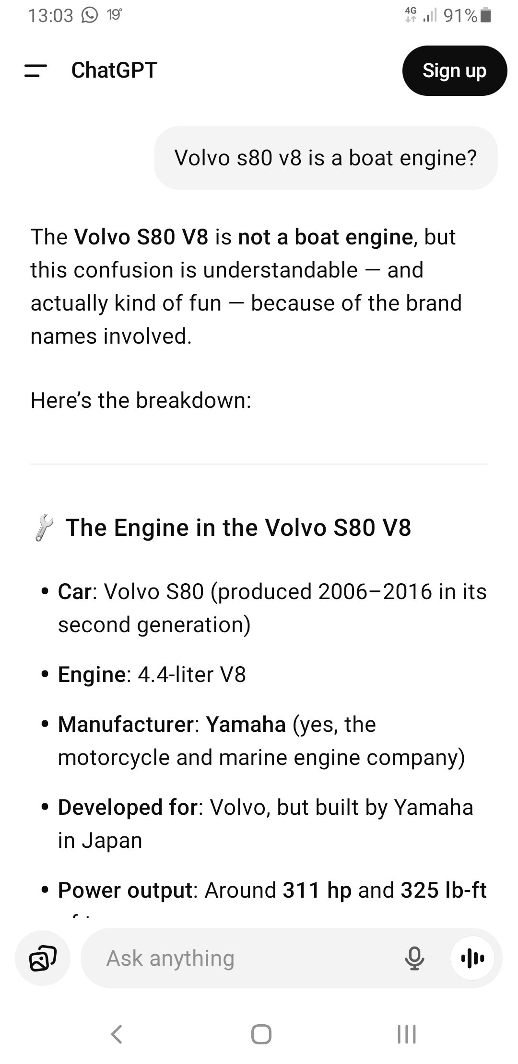Tap the 13:03 clock in status bar
Image resolution: width=518 pixels, height=1064 pixels.
click(x=50, y=15)
